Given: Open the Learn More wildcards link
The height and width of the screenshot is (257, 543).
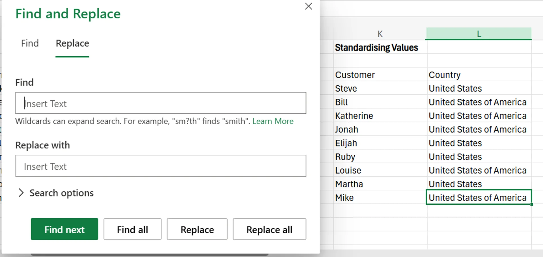Looking at the screenshot, I should point(273,121).
